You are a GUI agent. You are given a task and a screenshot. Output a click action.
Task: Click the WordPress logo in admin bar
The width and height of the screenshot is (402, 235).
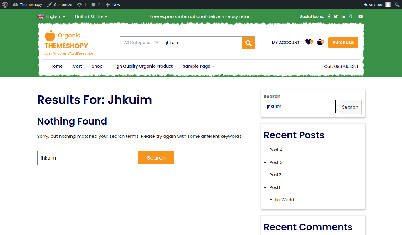(x=5, y=4)
